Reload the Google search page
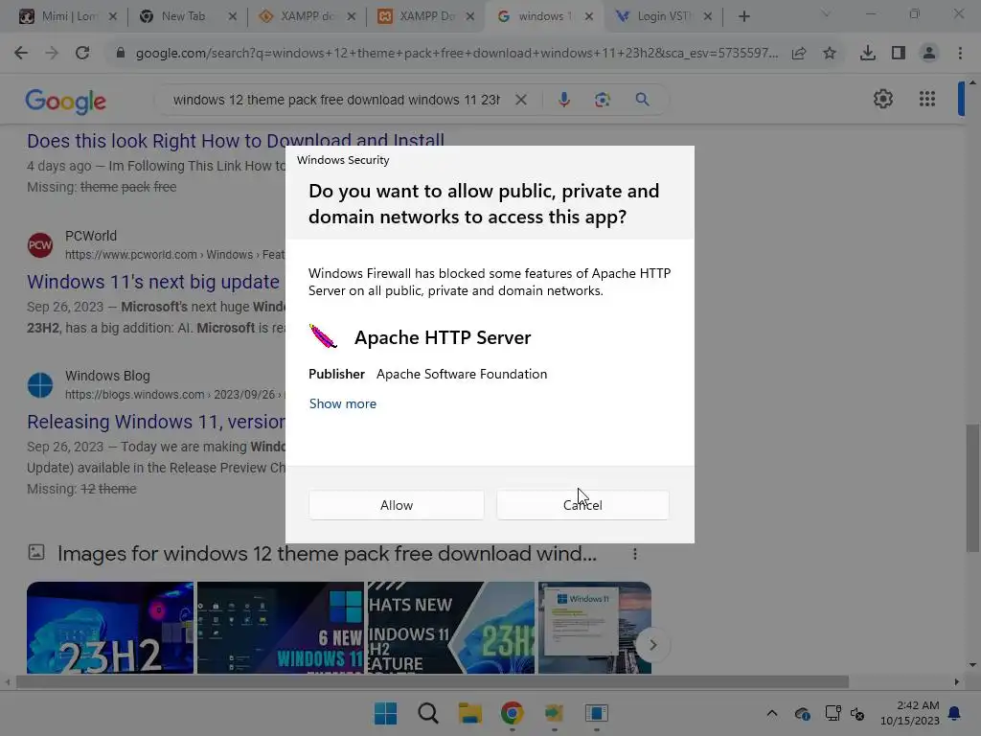Image resolution: width=981 pixels, height=736 pixels. point(82,54)
